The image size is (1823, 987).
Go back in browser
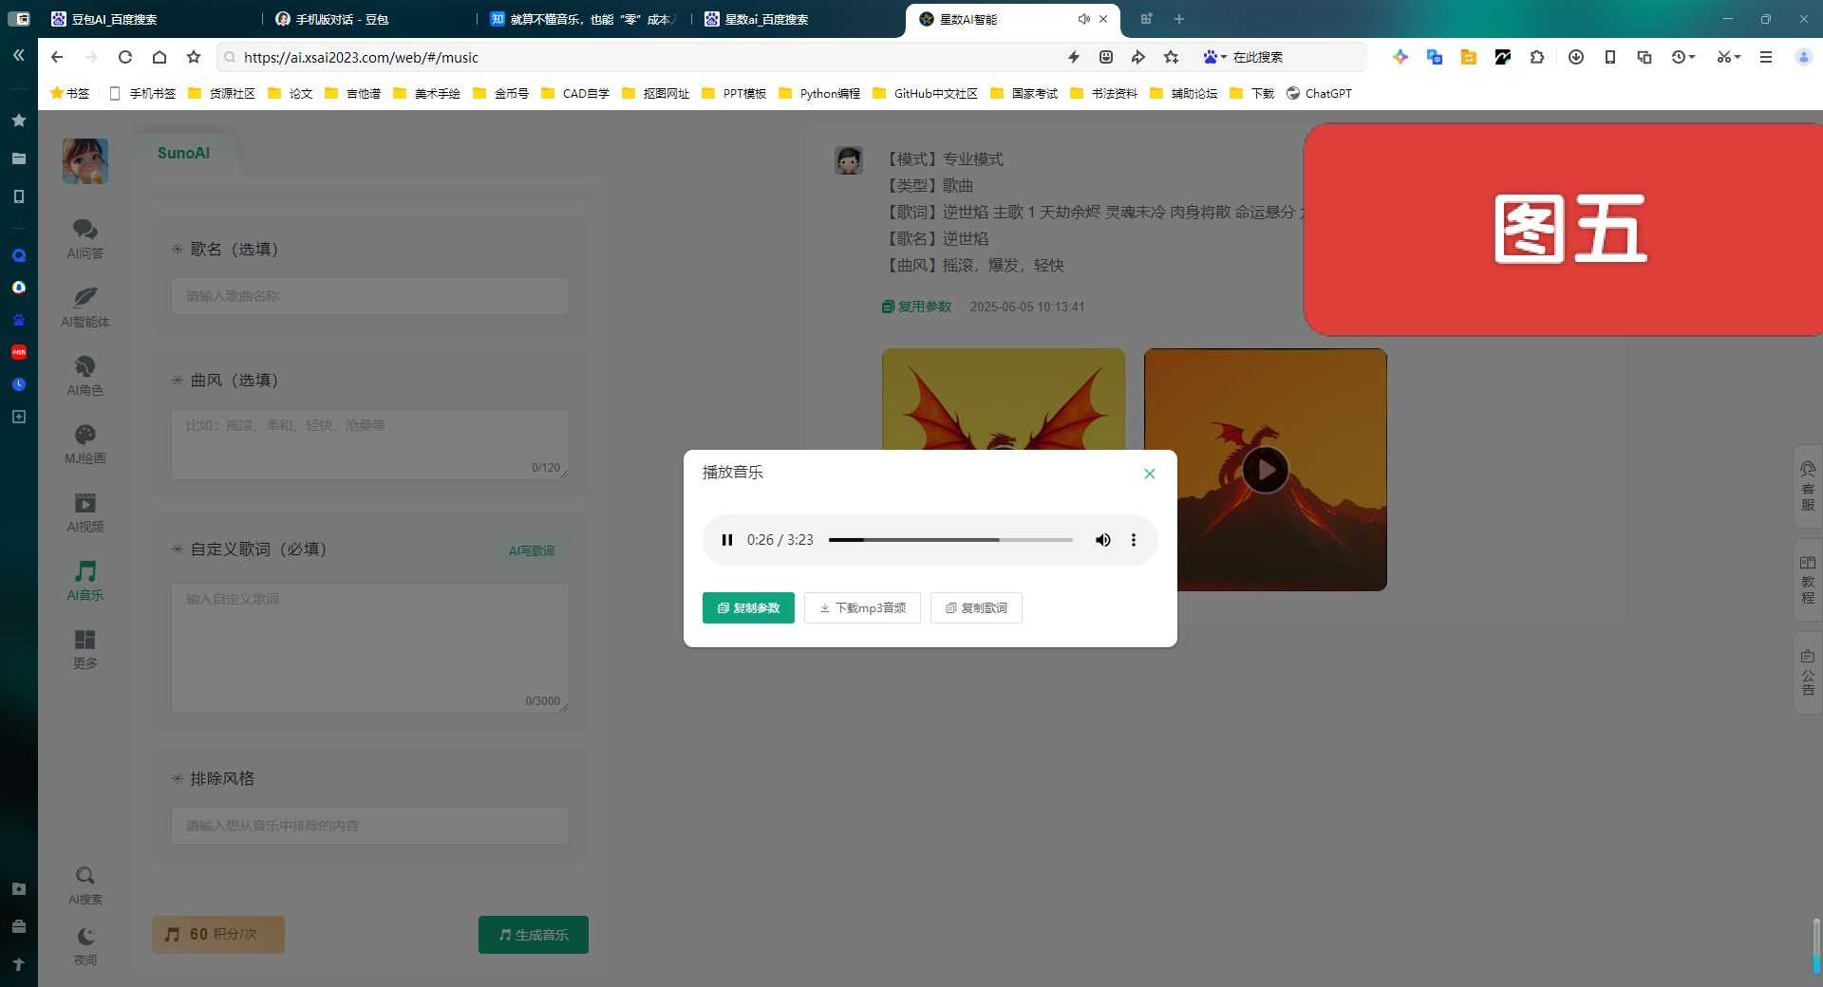[57, 57]
